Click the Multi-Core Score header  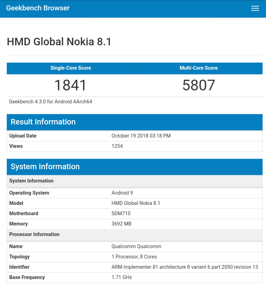[199, 68]
